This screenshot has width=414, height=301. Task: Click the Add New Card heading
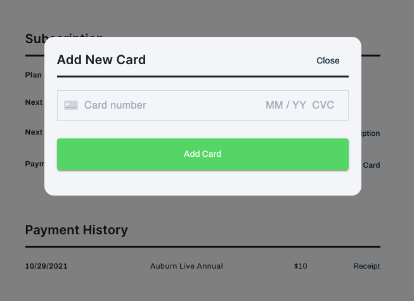[x=101, y=60]
